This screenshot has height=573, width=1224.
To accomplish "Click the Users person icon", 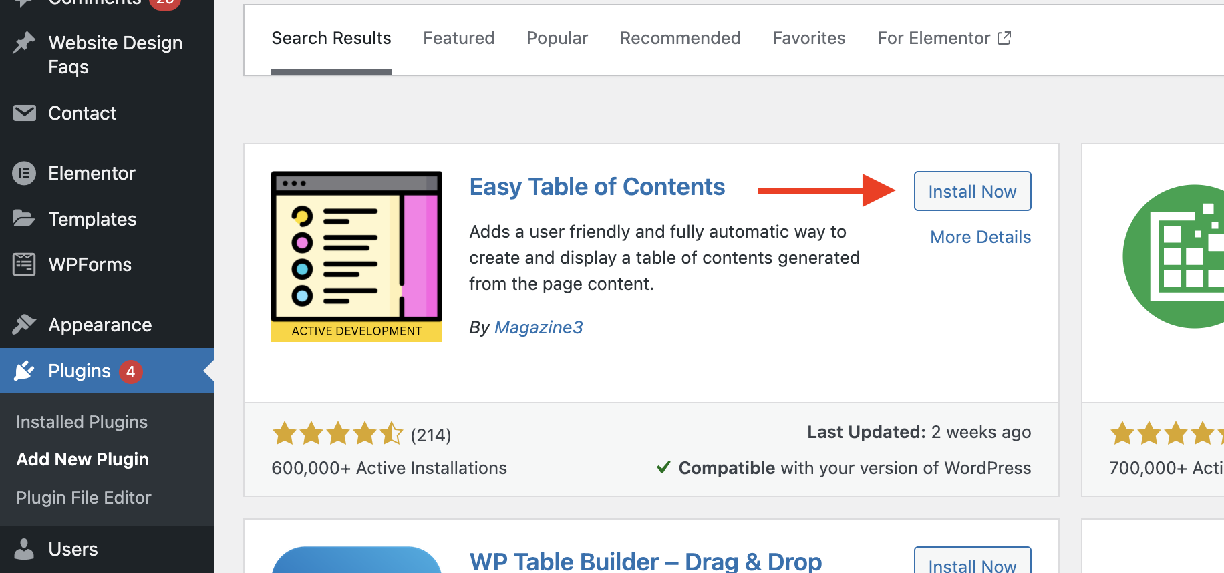I will point(24,549).
